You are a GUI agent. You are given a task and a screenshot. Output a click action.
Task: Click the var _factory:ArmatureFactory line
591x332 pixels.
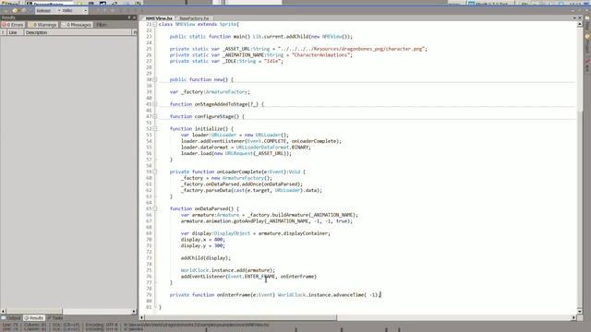point(210,92)
